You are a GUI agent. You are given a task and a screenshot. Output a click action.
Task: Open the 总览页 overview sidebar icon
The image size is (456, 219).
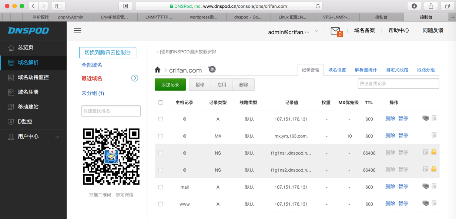point(11,47)
